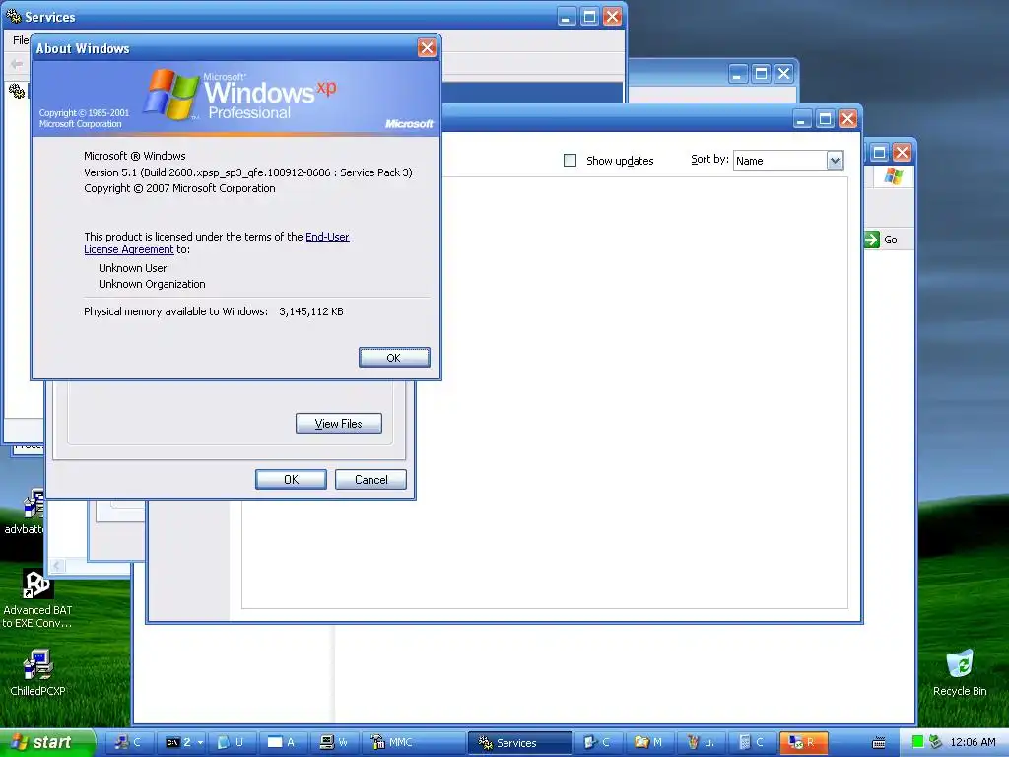
Task: Click 'Copyright © 2007 Microsoft Corporation' text
Action: pos(179,188)
